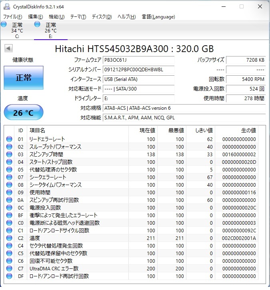
Task: Click the blue orb for ID BF row
Action: coord(9,215)
